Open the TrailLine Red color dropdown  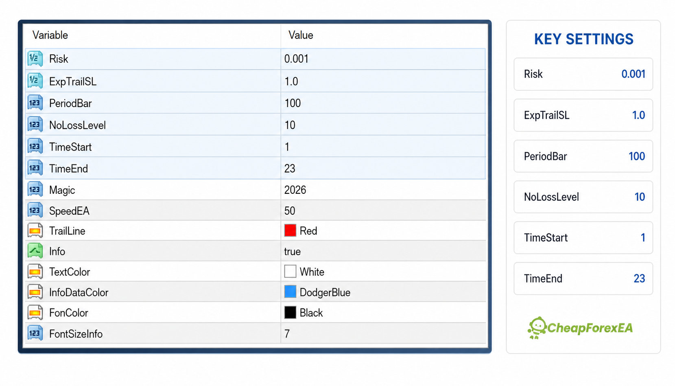tap(383, 231)
